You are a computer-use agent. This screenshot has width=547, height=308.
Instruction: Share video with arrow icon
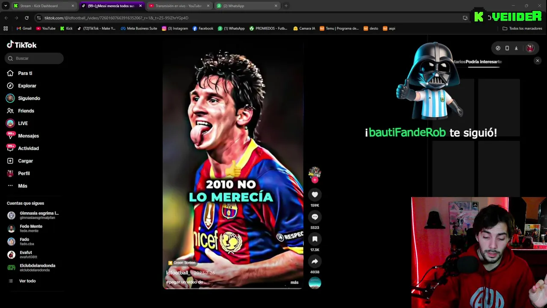(315, 261)
